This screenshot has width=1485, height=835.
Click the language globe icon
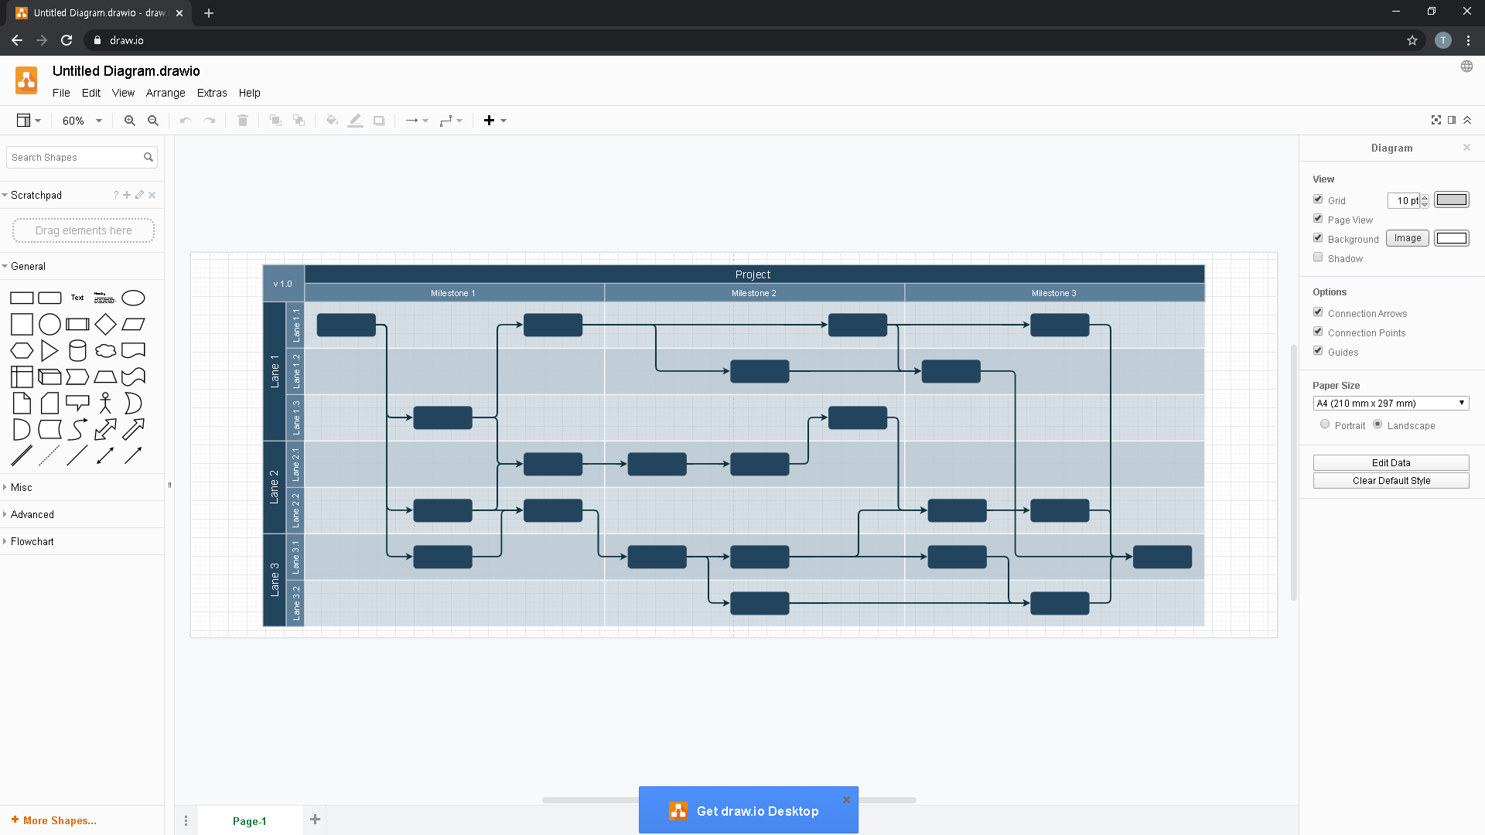coord(1466,66)
